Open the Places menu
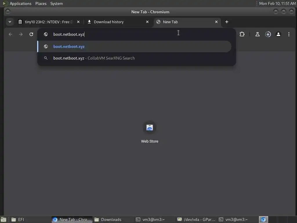 click(x=41, y=3)
